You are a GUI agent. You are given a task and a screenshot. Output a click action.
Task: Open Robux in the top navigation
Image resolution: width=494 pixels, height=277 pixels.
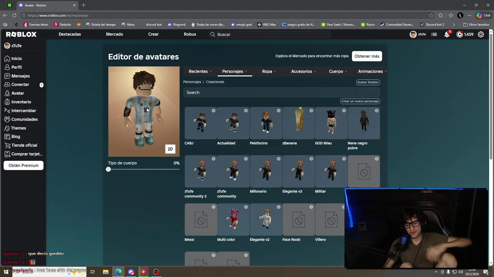(190, 34)
